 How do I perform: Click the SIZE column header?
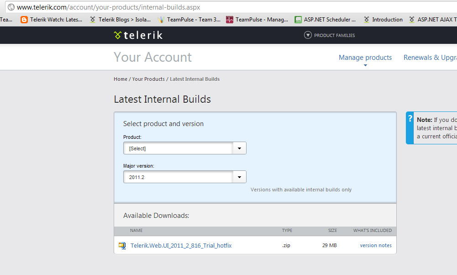pyautogui.click(x=332, y=230)
